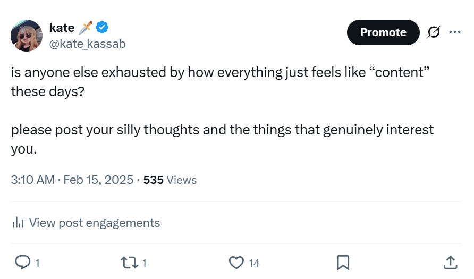Click the blue verified checkmark badge
Viewport: 474px width, 279px height.
[102, 28]
